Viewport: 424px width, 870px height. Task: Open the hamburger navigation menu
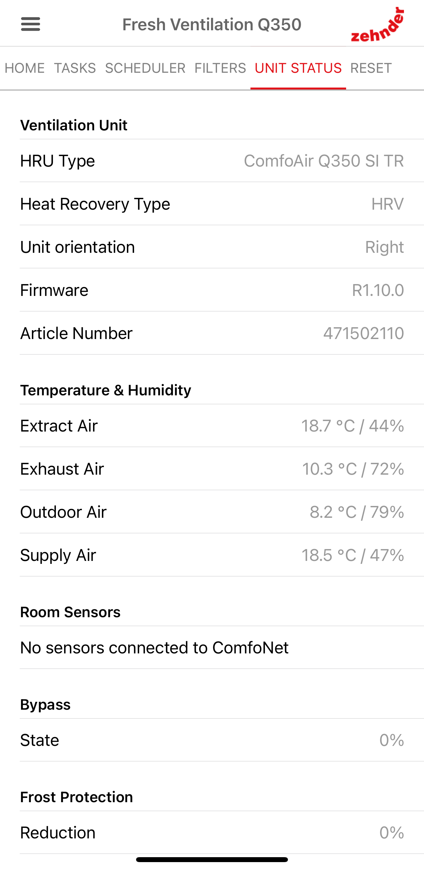(x=30, y=24)
